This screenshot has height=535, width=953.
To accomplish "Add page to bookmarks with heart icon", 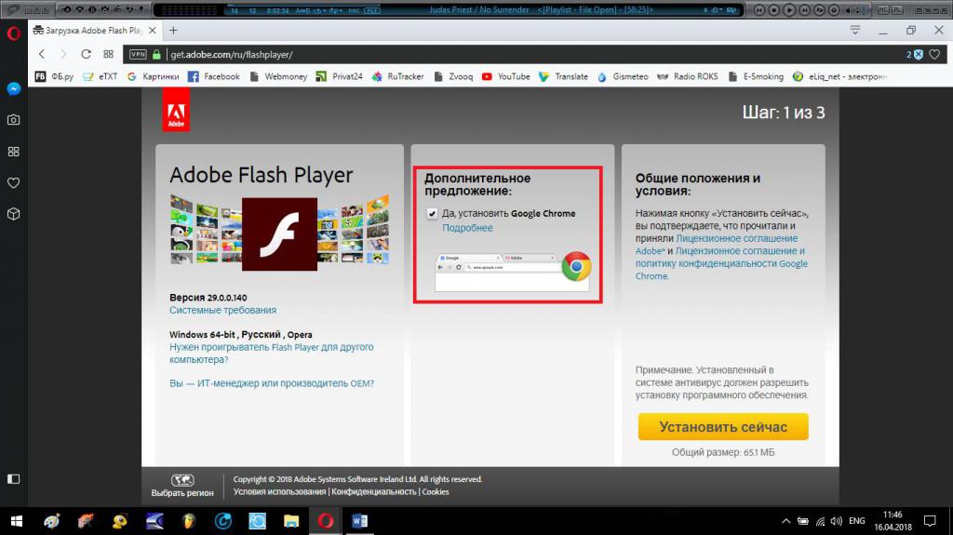I will click(934, 54).
